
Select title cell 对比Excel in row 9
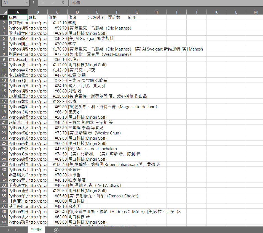(x=18, y=59)
